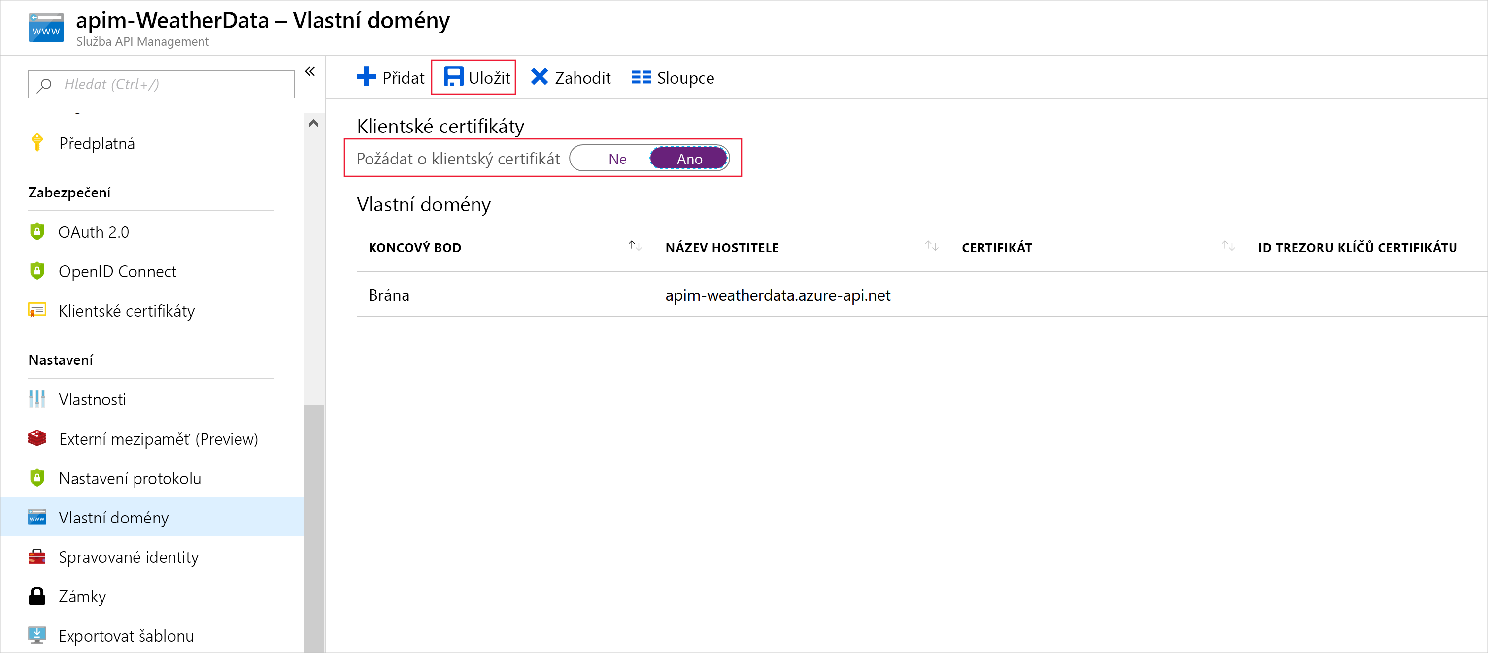Collapse the sidebar with double chevron

310,71
